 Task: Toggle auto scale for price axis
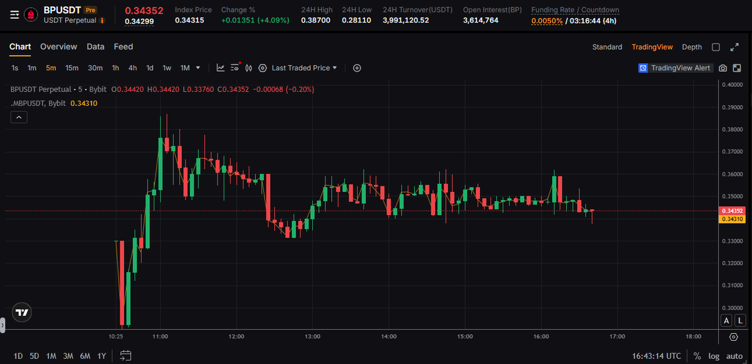click(x=734, y=356)
